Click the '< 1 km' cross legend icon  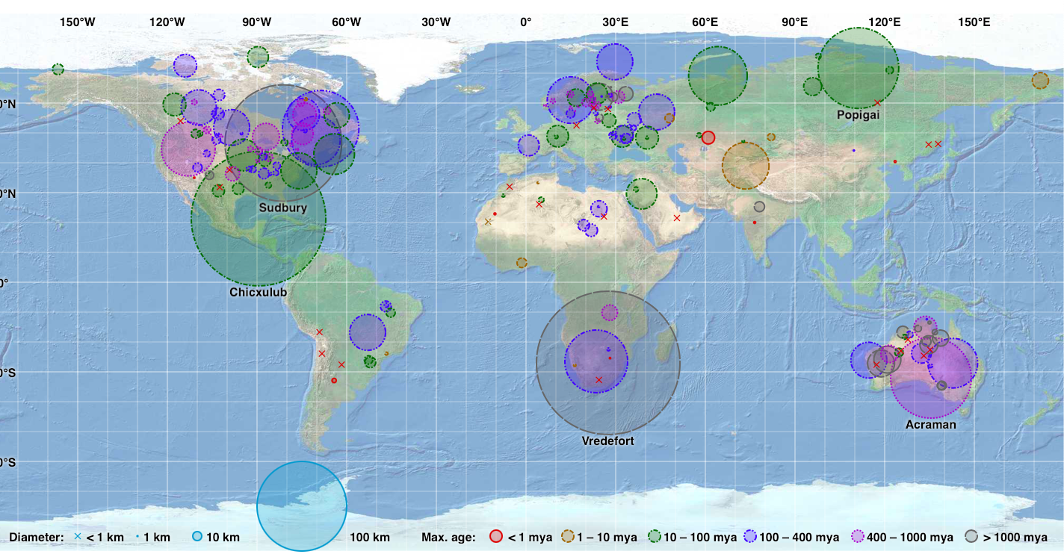tap(77, 537)
